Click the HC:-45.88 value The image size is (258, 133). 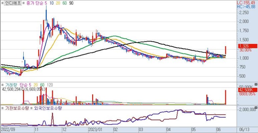pos(246,7)
